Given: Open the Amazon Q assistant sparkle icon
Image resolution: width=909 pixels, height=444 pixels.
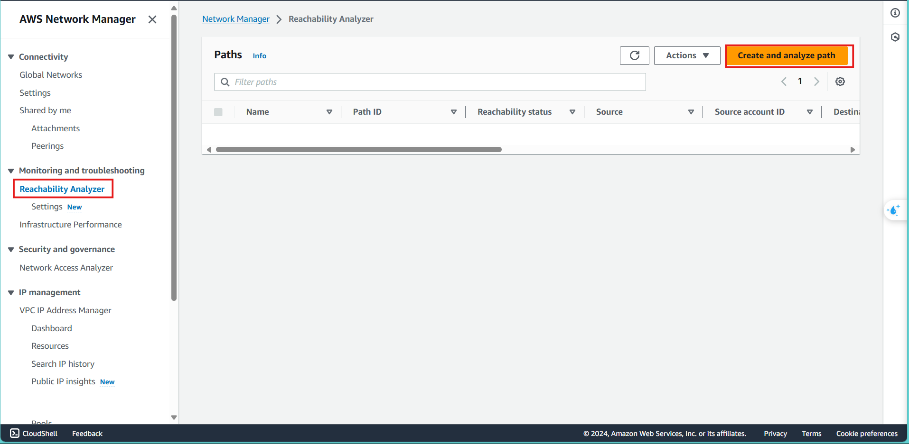Looking at the screenshot, I should tap(894, 210).
